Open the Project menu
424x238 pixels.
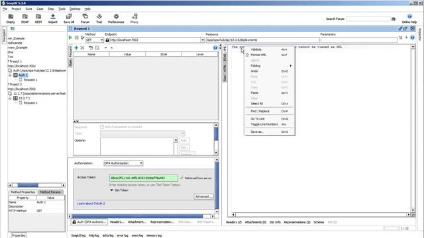pyautogui.click(x=16, y=9)
